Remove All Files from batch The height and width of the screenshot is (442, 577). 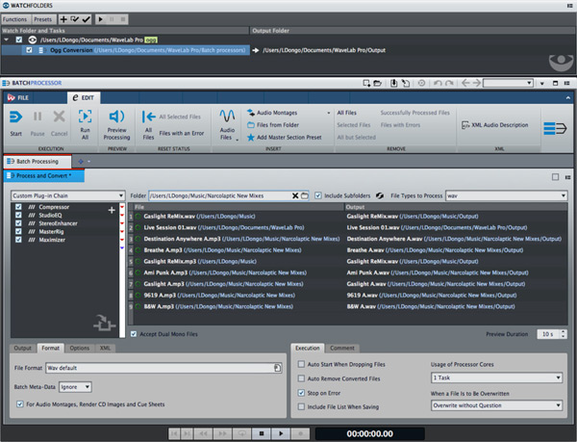click(346, 113)
